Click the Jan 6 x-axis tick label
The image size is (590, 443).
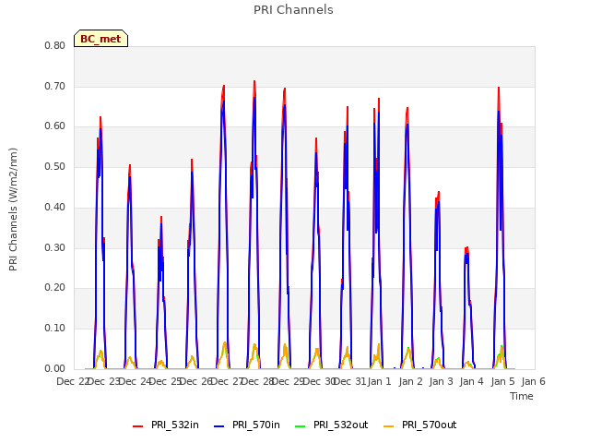[x=533, y=381]
